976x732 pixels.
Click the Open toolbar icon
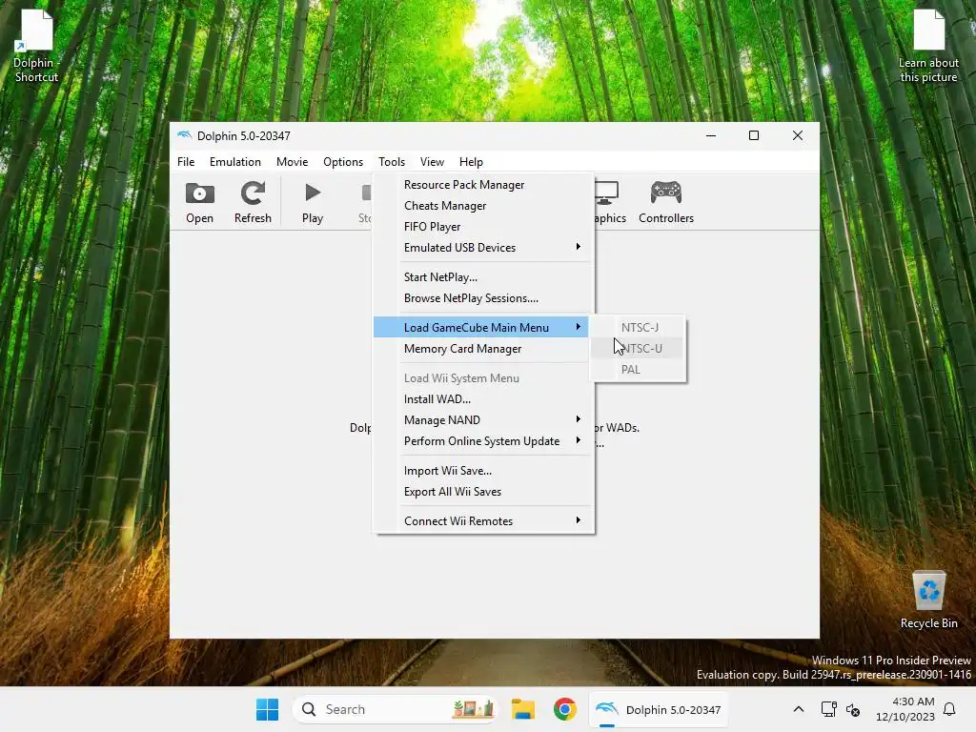[199, 193]
